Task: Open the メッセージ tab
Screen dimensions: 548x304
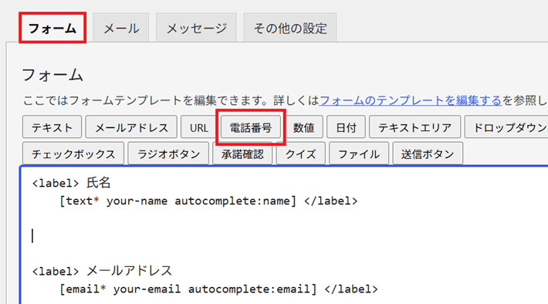Action: pos(196,28)
